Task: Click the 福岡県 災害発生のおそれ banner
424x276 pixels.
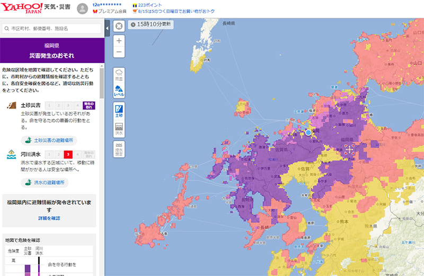Action: coord(52,50)
